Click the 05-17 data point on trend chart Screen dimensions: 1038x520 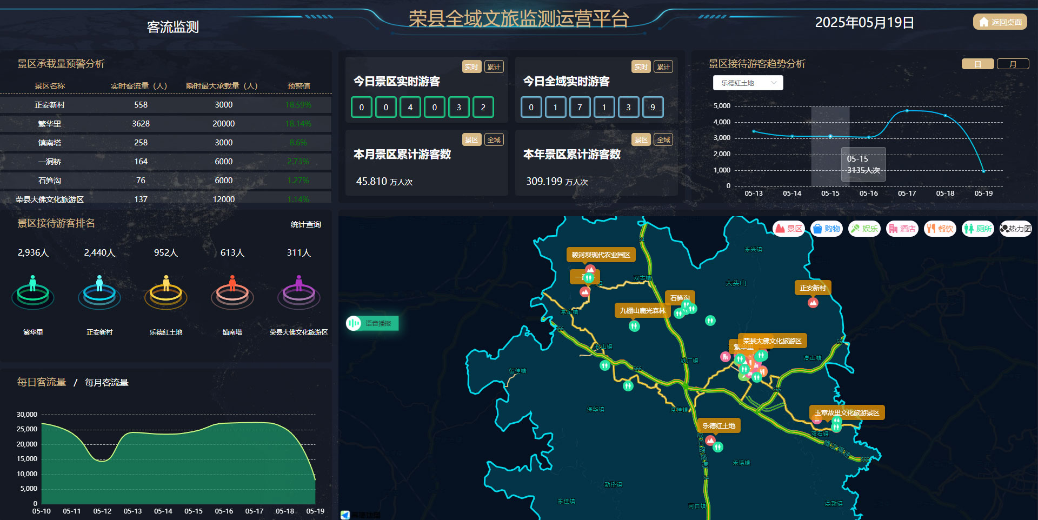tap(907, 111)
